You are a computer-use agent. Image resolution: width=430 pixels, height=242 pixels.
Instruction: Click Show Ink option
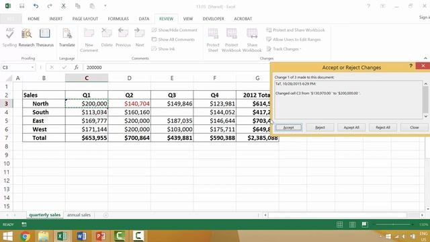coord(163,49)
